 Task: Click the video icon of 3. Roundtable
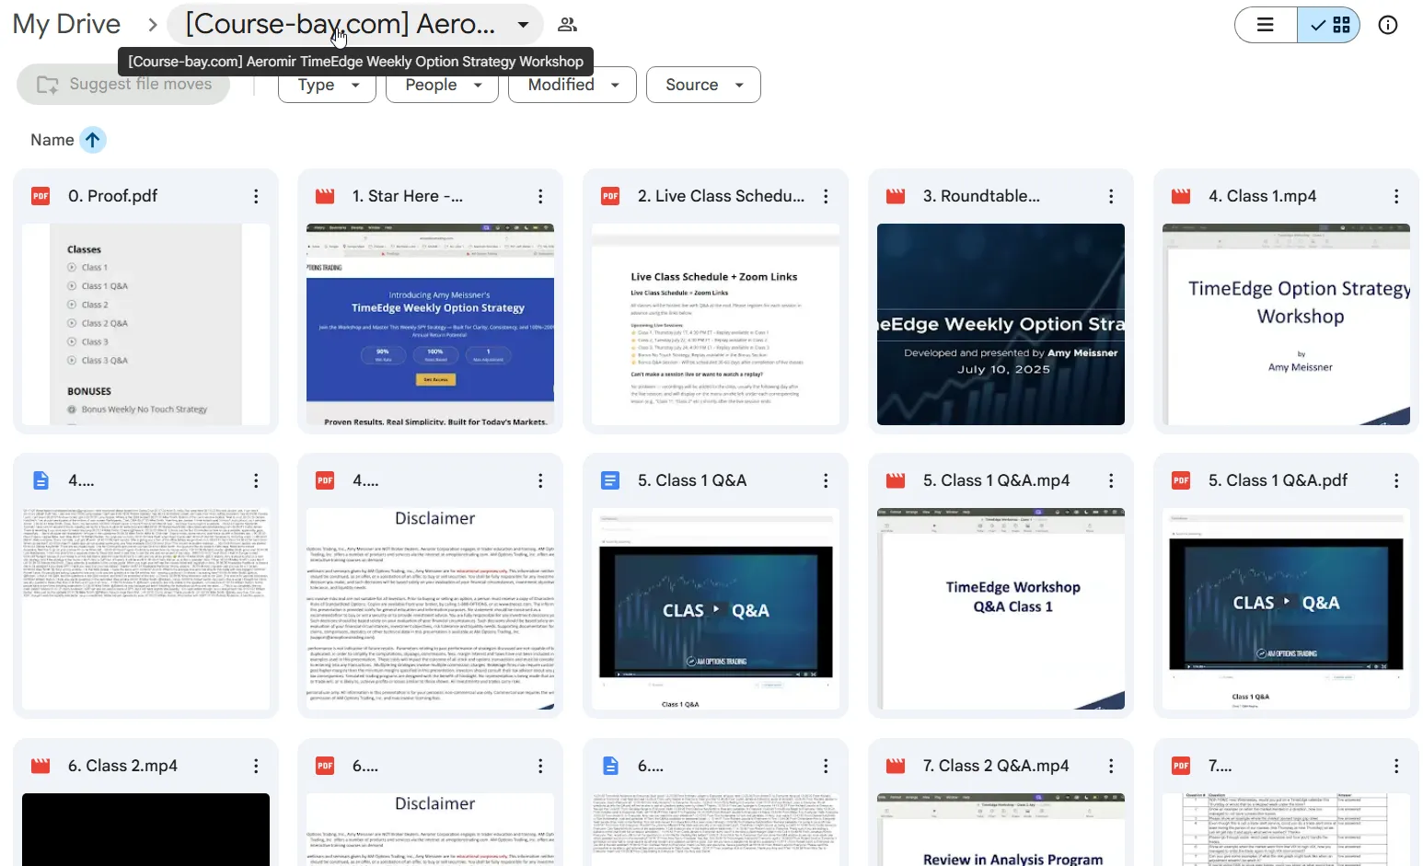pos(896,196)
